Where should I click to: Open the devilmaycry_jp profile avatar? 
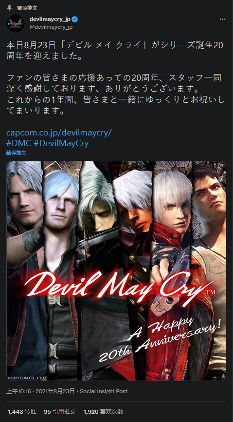tap(16, 23)
